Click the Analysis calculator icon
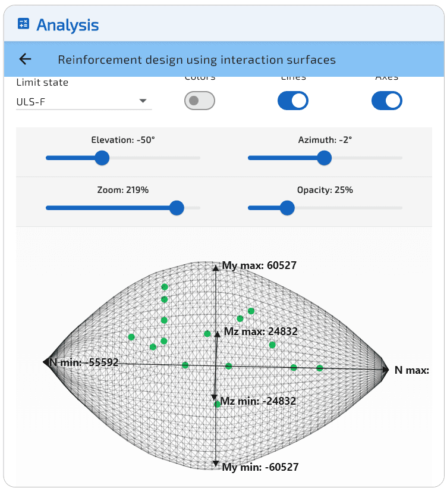Screen dimensions: 447x491 24,24
